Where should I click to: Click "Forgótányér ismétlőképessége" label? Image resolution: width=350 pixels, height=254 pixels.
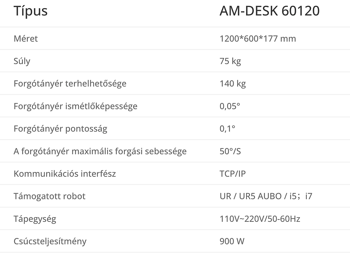click(x=75, y=106)
